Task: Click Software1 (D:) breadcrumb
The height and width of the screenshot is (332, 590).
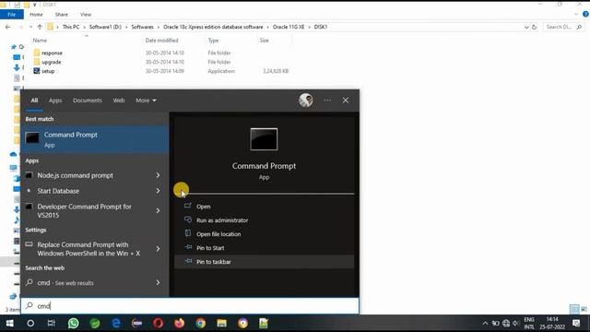Action: [105, 27]
